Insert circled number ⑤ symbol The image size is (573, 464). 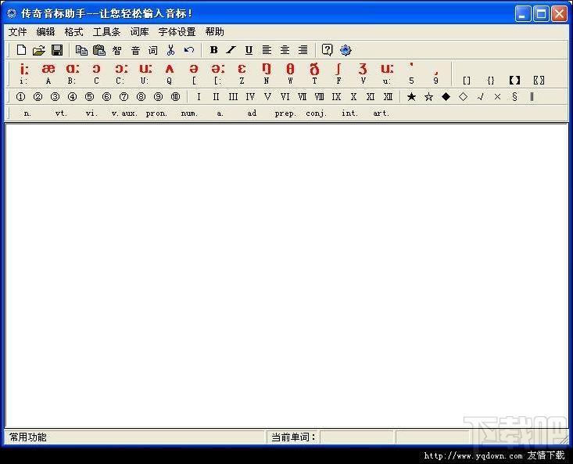90,97
